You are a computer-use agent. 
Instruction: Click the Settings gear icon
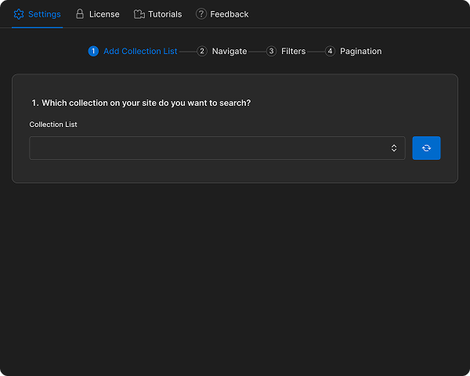(19, 14)
